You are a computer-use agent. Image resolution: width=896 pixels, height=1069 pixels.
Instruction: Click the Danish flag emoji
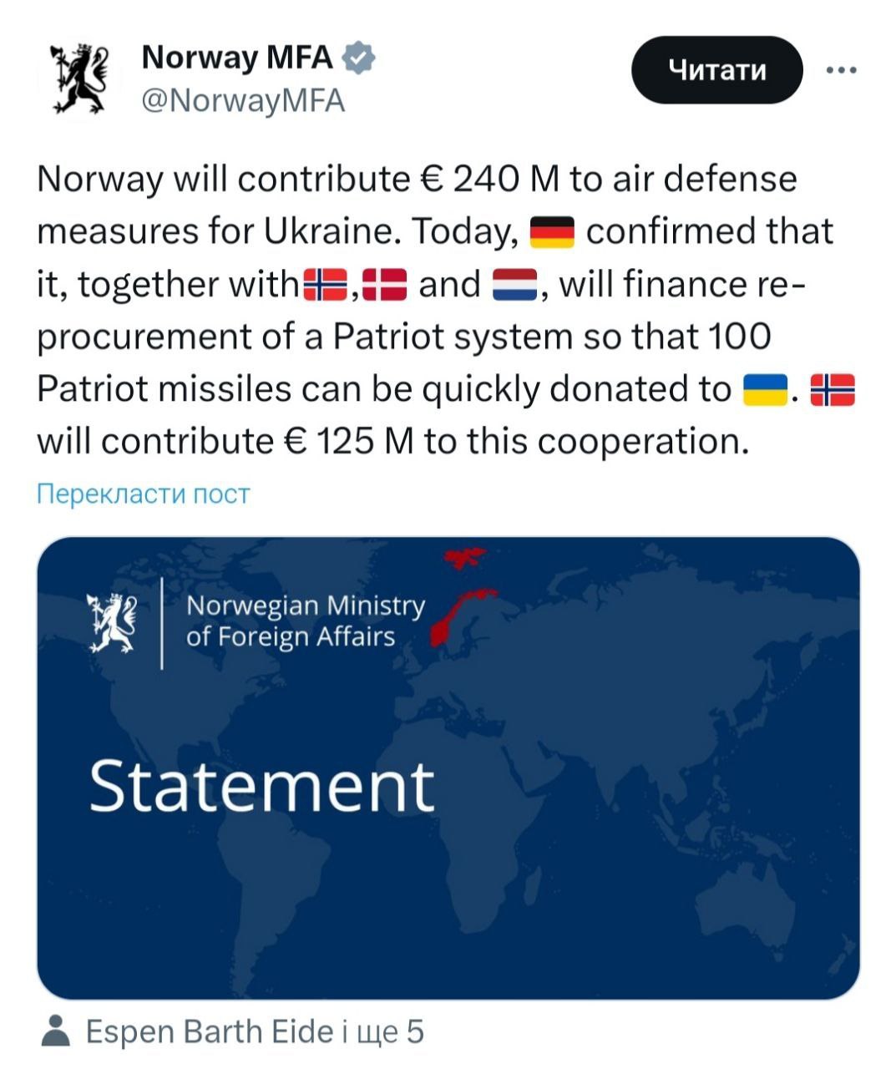tap(385, 284)
